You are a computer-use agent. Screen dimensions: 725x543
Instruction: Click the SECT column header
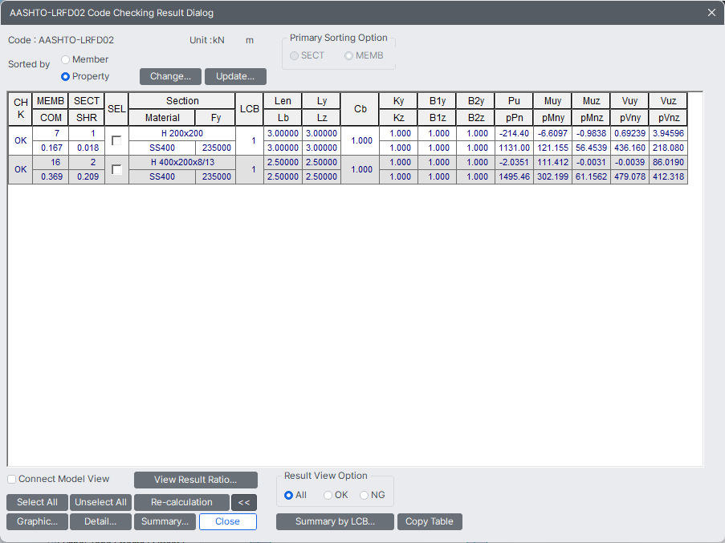click(87, 101)
